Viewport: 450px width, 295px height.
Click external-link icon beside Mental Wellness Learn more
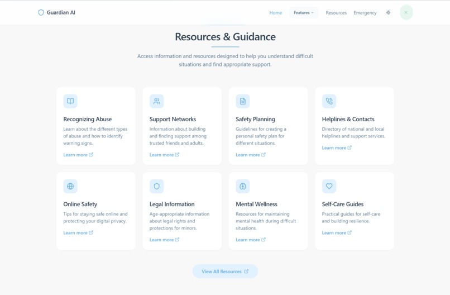click(264, 240)
